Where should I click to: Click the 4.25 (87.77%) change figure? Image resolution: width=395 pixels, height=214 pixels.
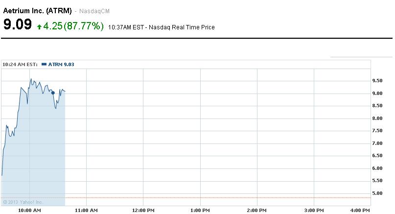coord(73,26)
